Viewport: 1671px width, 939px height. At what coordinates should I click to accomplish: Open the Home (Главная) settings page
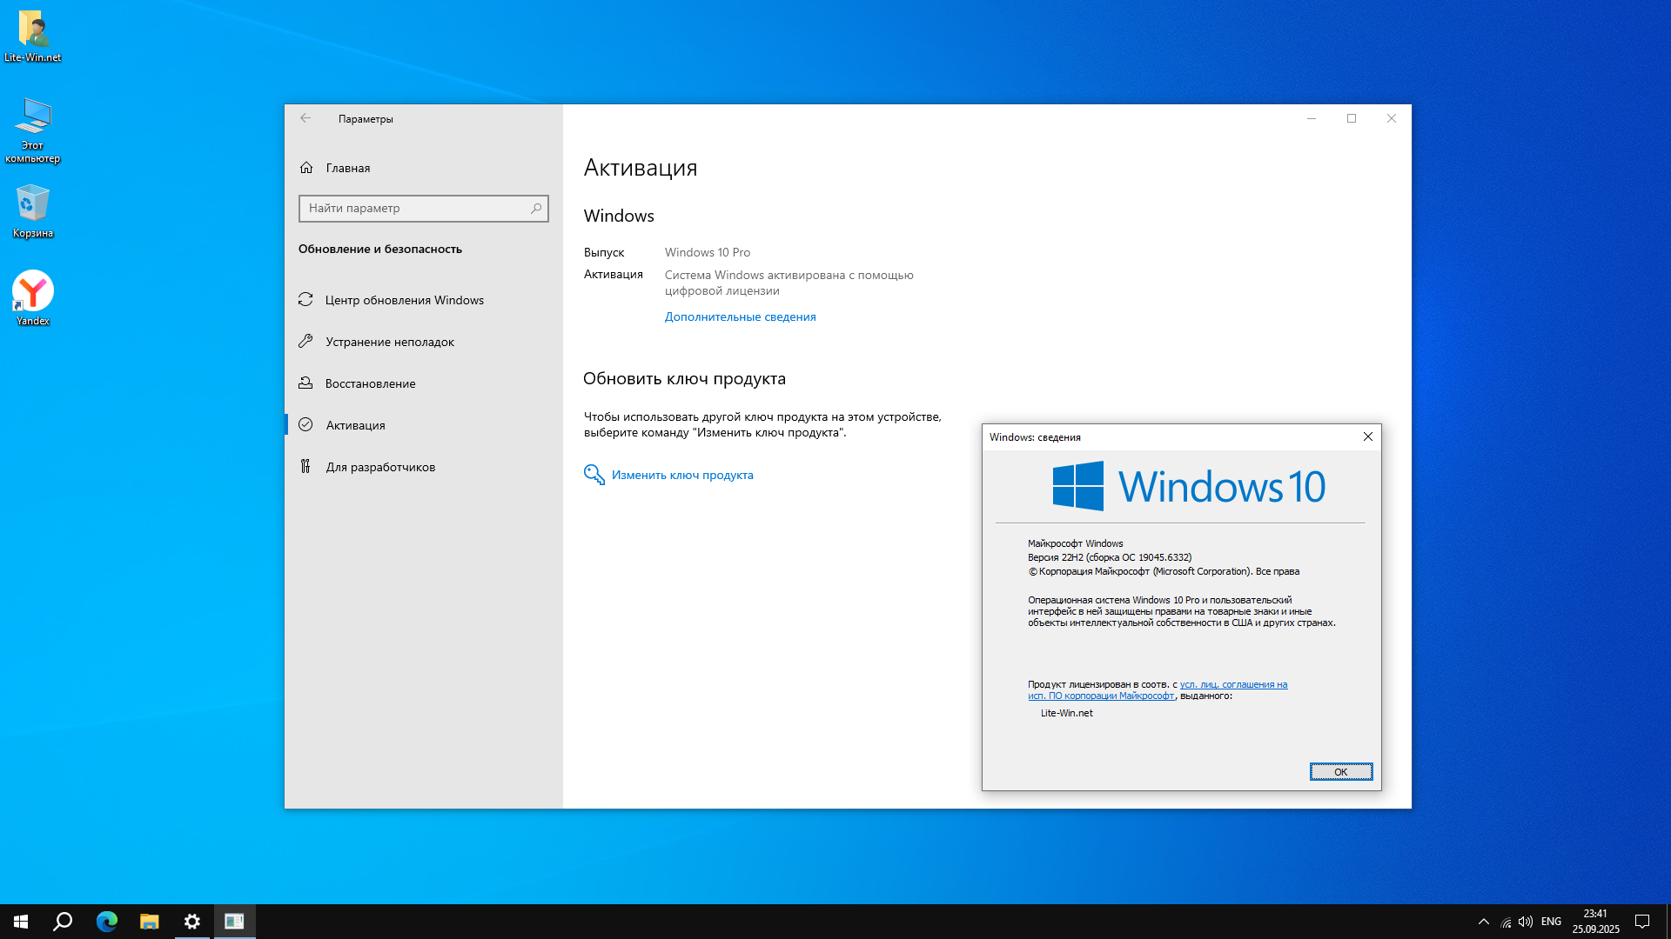pyautogui.click(x=347, y=168)
